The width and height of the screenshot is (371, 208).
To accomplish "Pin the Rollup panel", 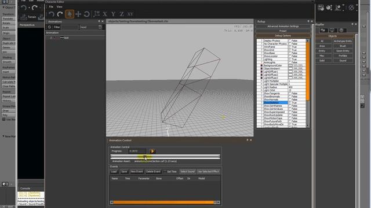I will (308, 21).
